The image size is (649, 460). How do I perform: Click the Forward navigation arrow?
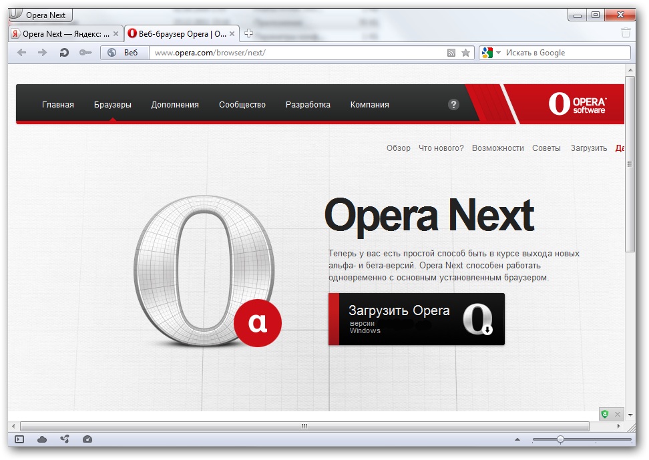click(43, 53)
